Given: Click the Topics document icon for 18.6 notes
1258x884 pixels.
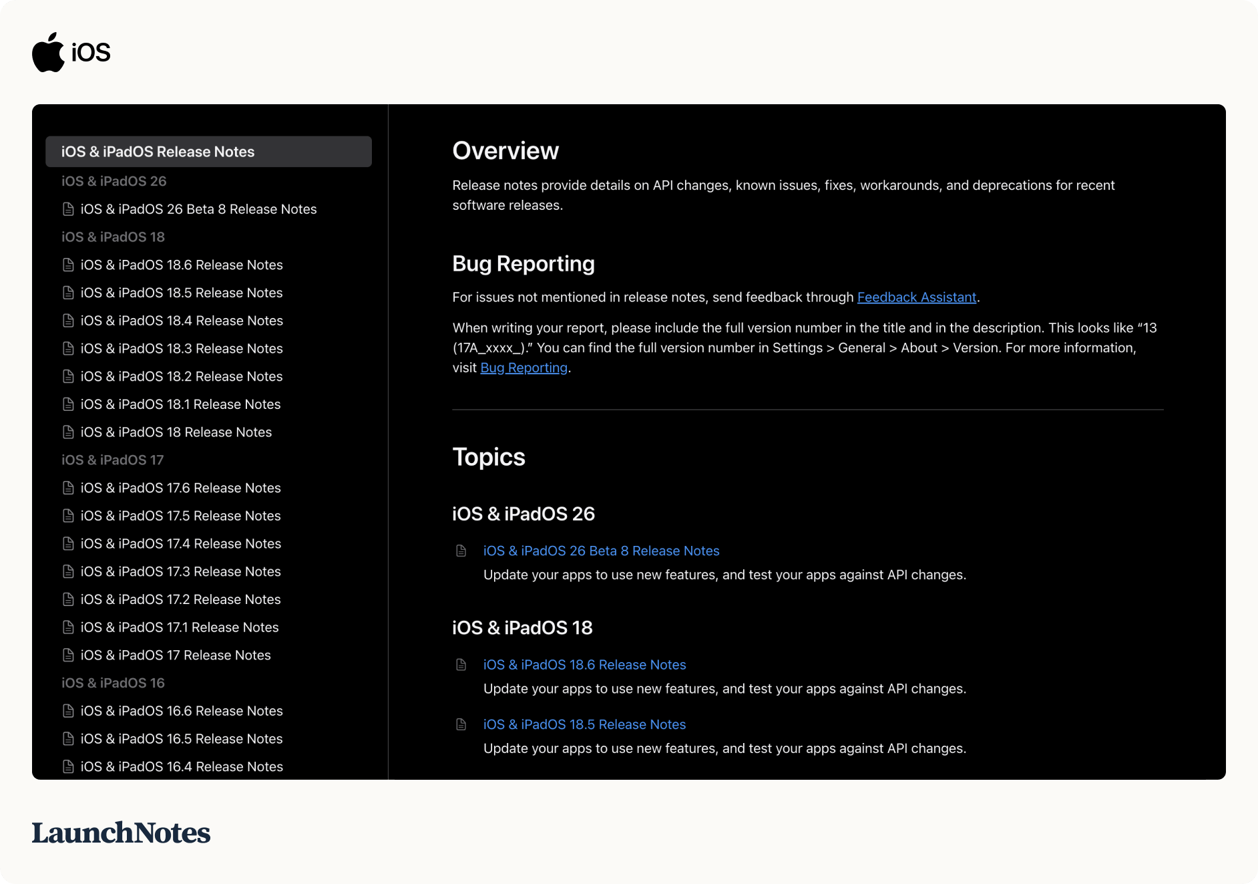Looking at the screenshot, I should 461,665.
